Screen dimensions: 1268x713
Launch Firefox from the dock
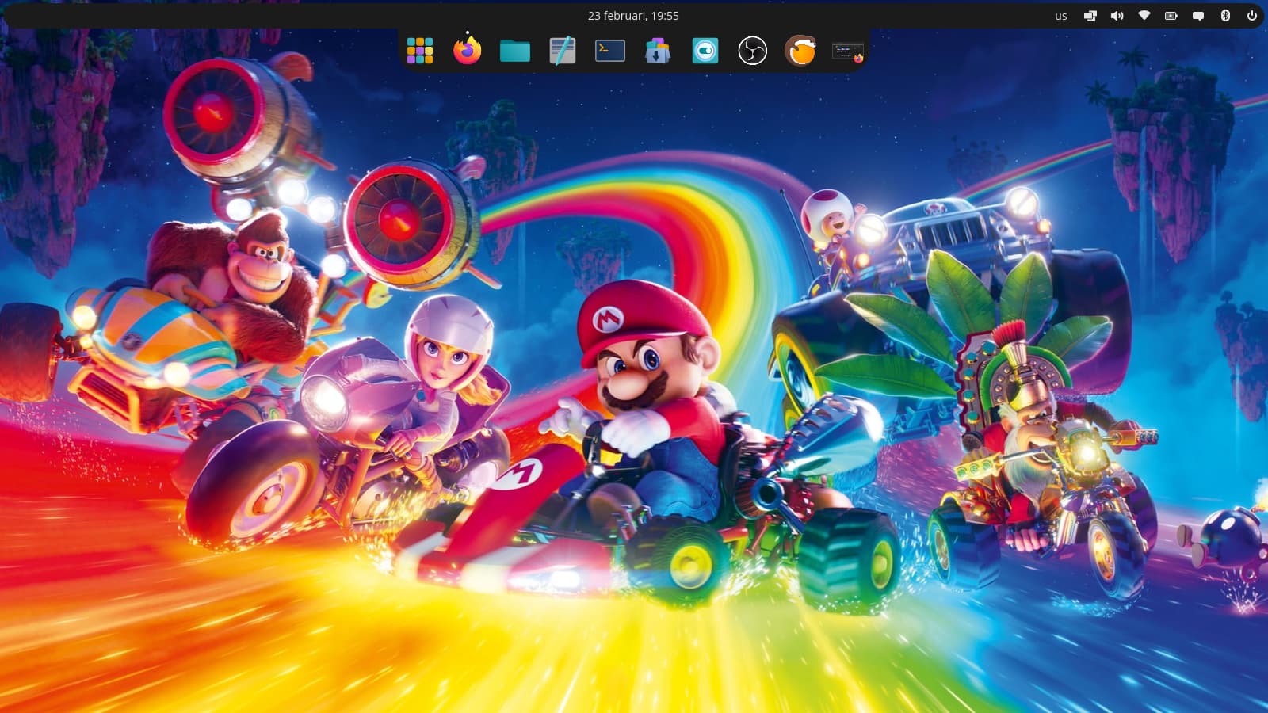pyautogui.click(x=468, y=51)
